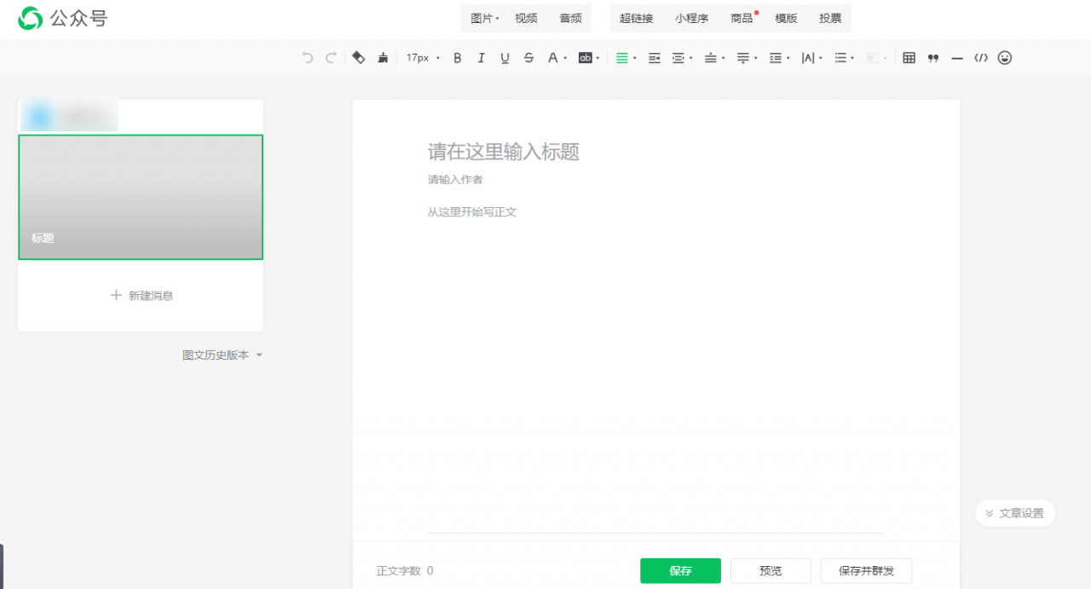Click the 预览 preview button
Screen dimensions: 1091x589
coord(770,570)
